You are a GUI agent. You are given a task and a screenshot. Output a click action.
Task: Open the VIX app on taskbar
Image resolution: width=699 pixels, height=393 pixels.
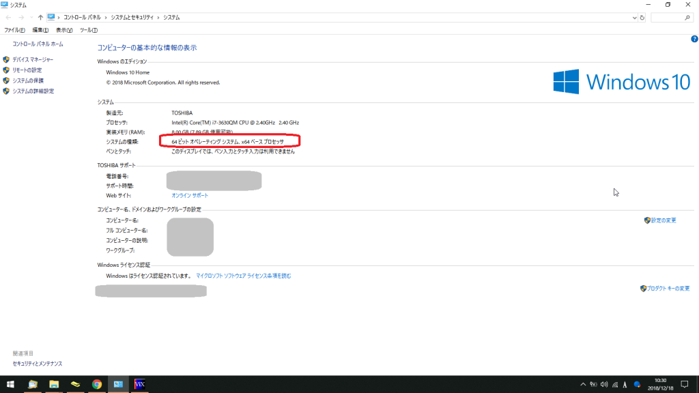tap(140, 384)
